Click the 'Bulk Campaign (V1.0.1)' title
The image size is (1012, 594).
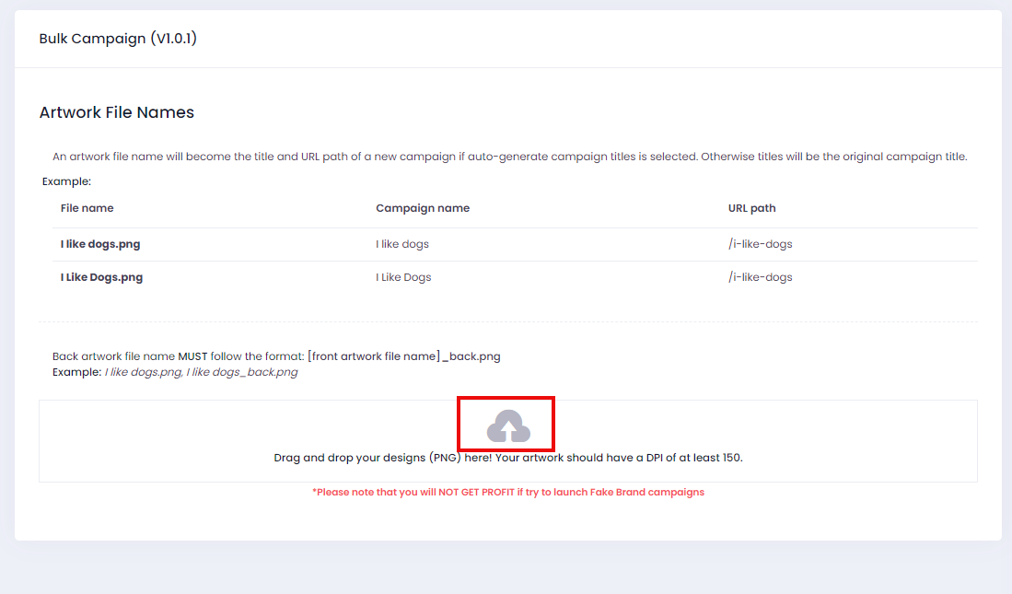click(118, 39)
